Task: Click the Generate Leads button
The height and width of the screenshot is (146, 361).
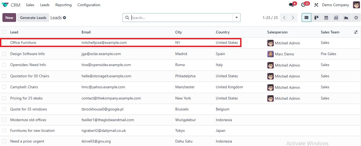Action: pos(33,18)
